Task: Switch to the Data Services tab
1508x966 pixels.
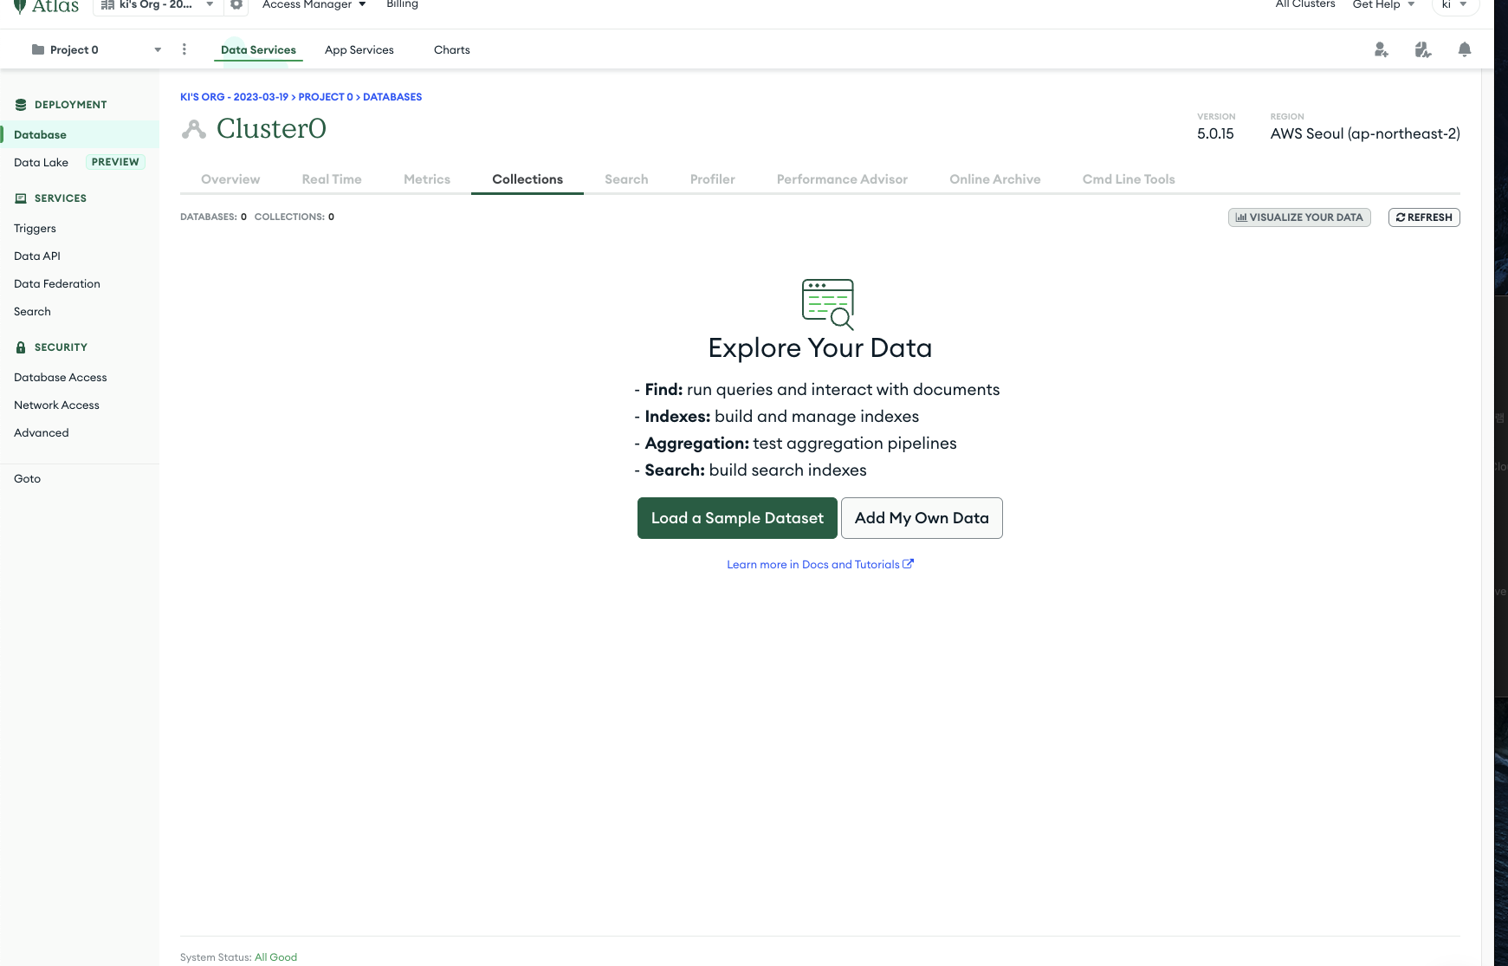Action: pyautogui.click(x=258, y=49)
